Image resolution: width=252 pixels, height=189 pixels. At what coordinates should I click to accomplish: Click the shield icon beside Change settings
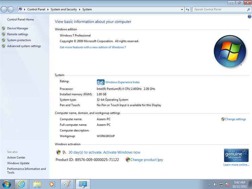(223, 119)
